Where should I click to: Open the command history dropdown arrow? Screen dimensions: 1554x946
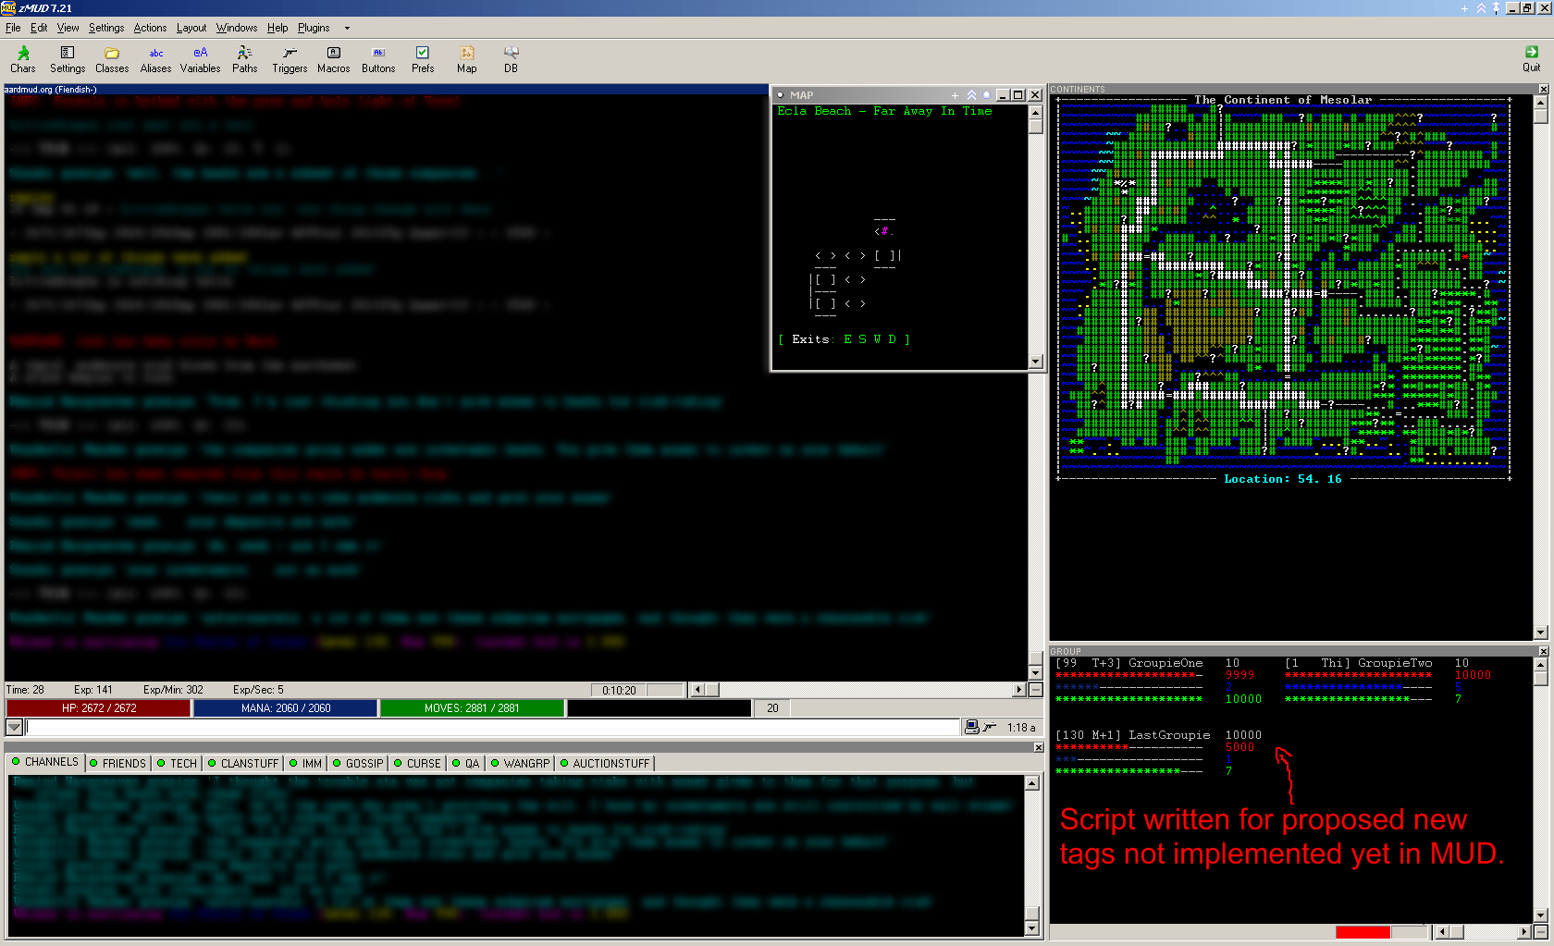click(14, 728)
